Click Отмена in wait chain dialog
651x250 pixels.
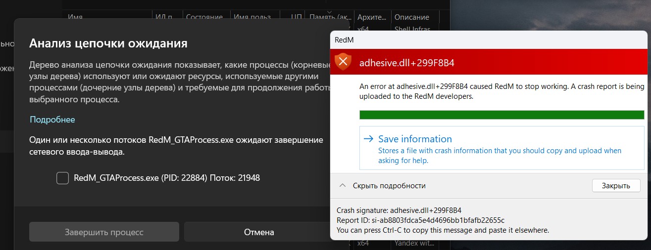[x=259, y=232]
